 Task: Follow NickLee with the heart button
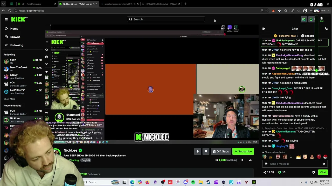[206, 152]
